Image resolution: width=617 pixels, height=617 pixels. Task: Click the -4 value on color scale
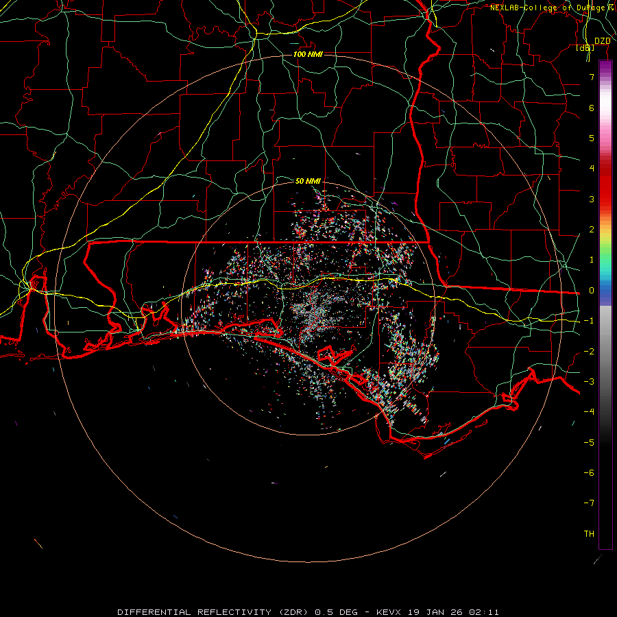click(x=589, y=412)
